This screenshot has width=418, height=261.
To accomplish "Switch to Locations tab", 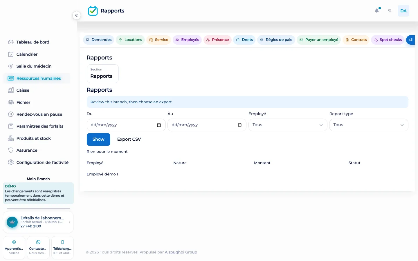I will click(130, 40).
